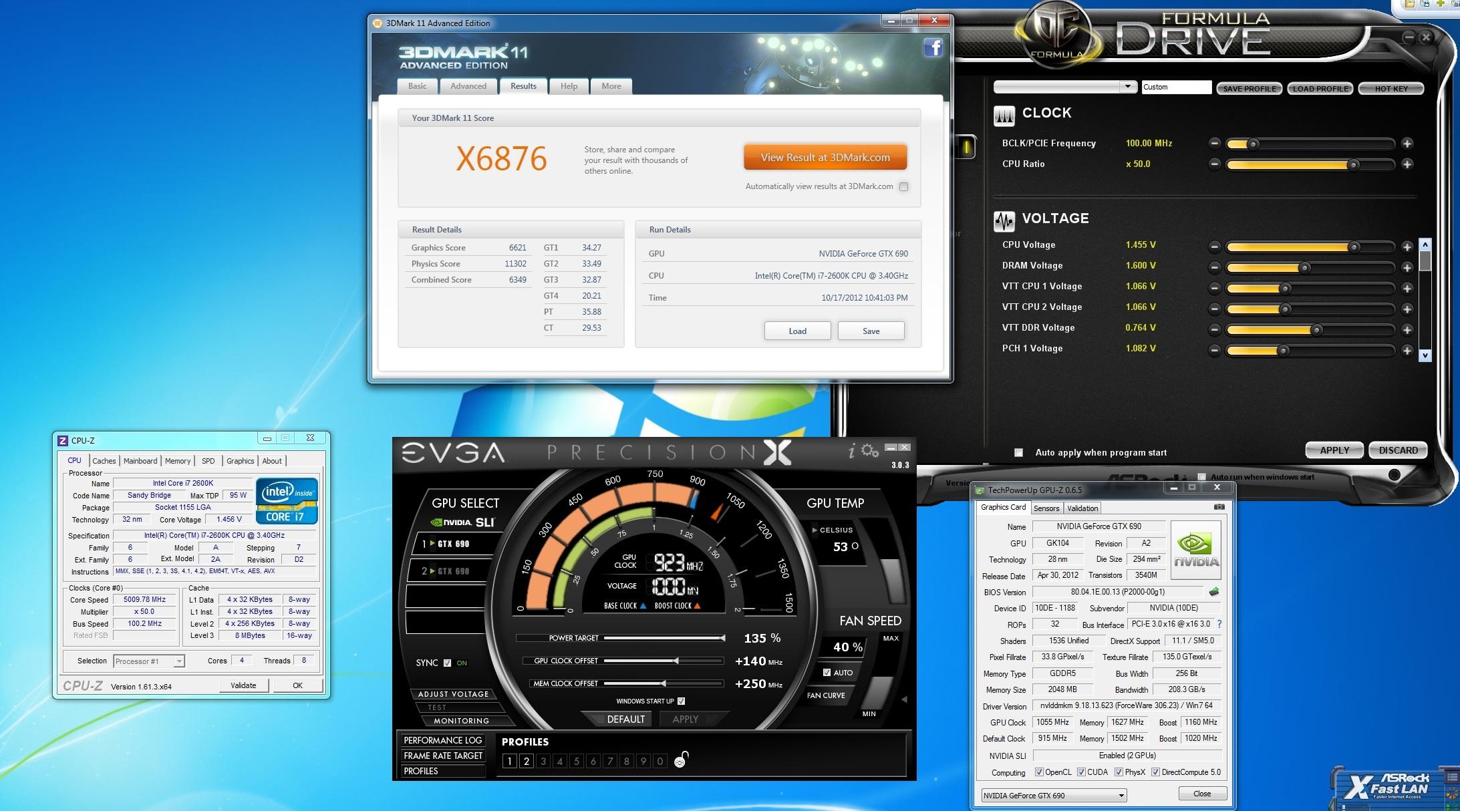Image resolution: width=1460 pixels, height=811 pixels.
Task: Click the Load button in 3DMark Run Details
Action: (797, 331)
